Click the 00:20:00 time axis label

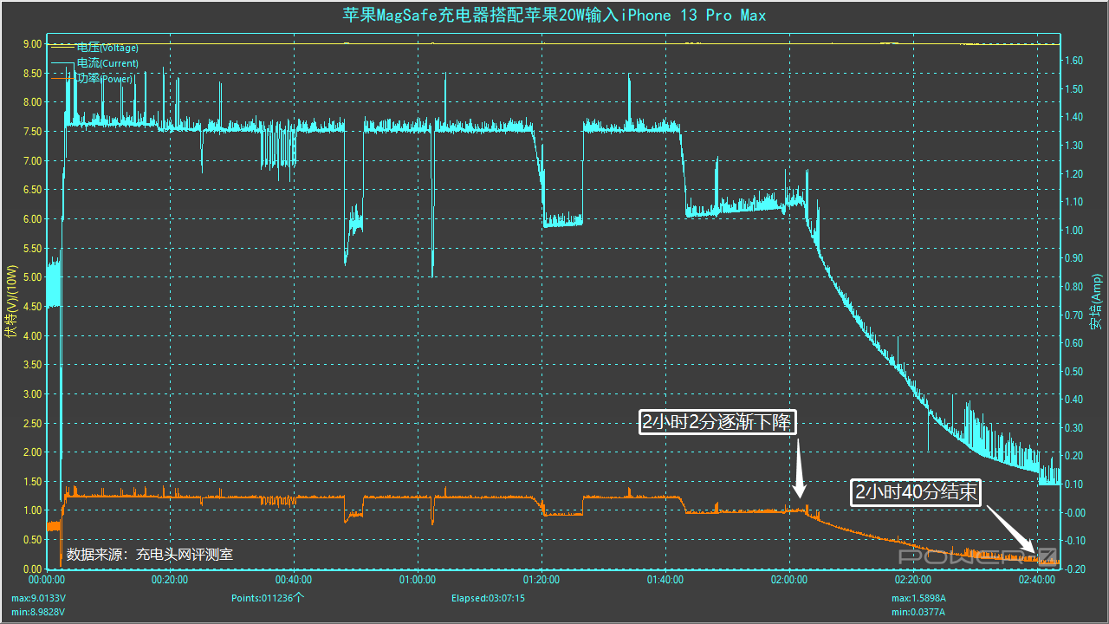click(x=170, y=579)
